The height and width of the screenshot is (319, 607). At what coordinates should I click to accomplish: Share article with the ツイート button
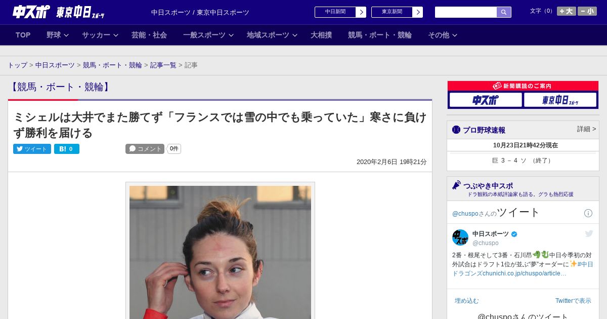pos(32,149)
